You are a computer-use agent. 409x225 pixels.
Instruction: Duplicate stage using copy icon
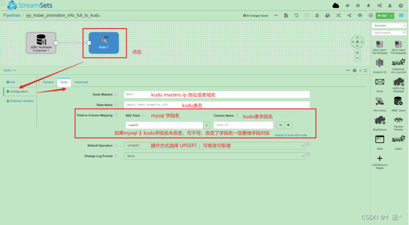328,15
